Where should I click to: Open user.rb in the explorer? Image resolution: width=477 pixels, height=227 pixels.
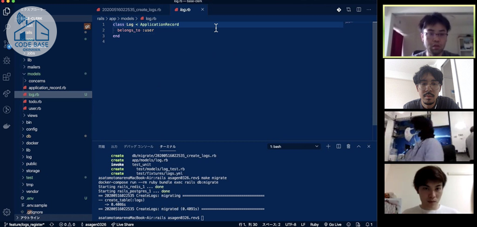click(35, 108)
